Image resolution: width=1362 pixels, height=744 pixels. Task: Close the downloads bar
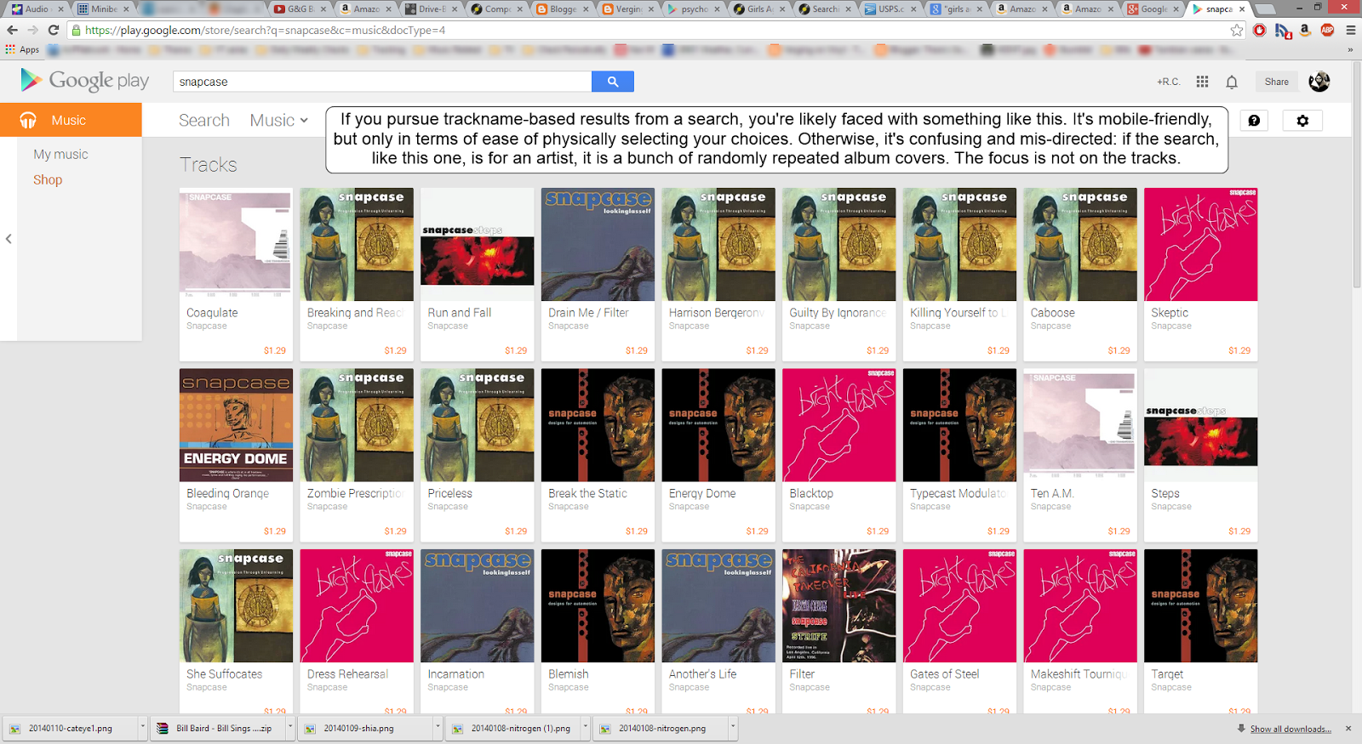coord(1348,729)
